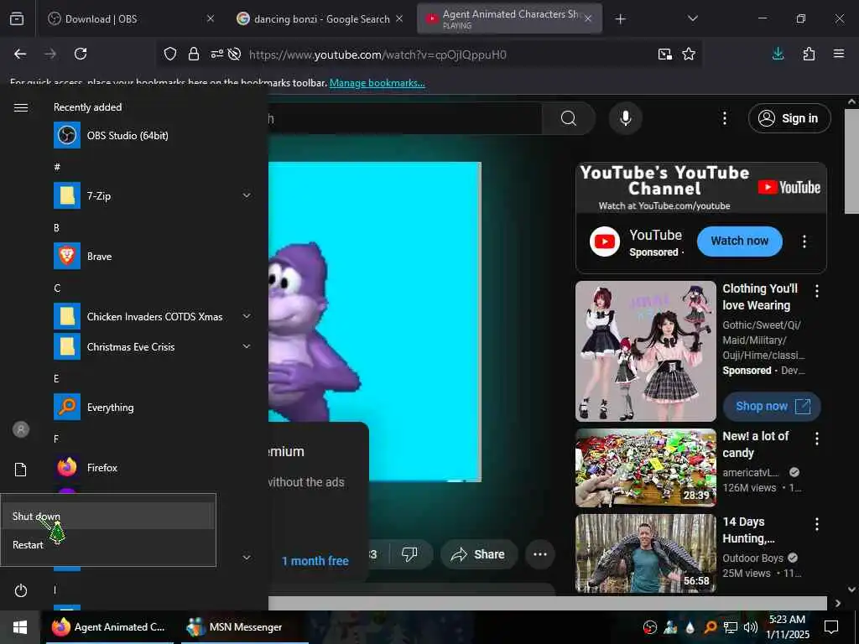Open the notification center icon
This screenshot has height=644, width=859.
(831, 627)
